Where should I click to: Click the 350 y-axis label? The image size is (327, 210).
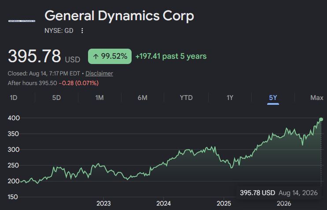(x=13, y=134)
